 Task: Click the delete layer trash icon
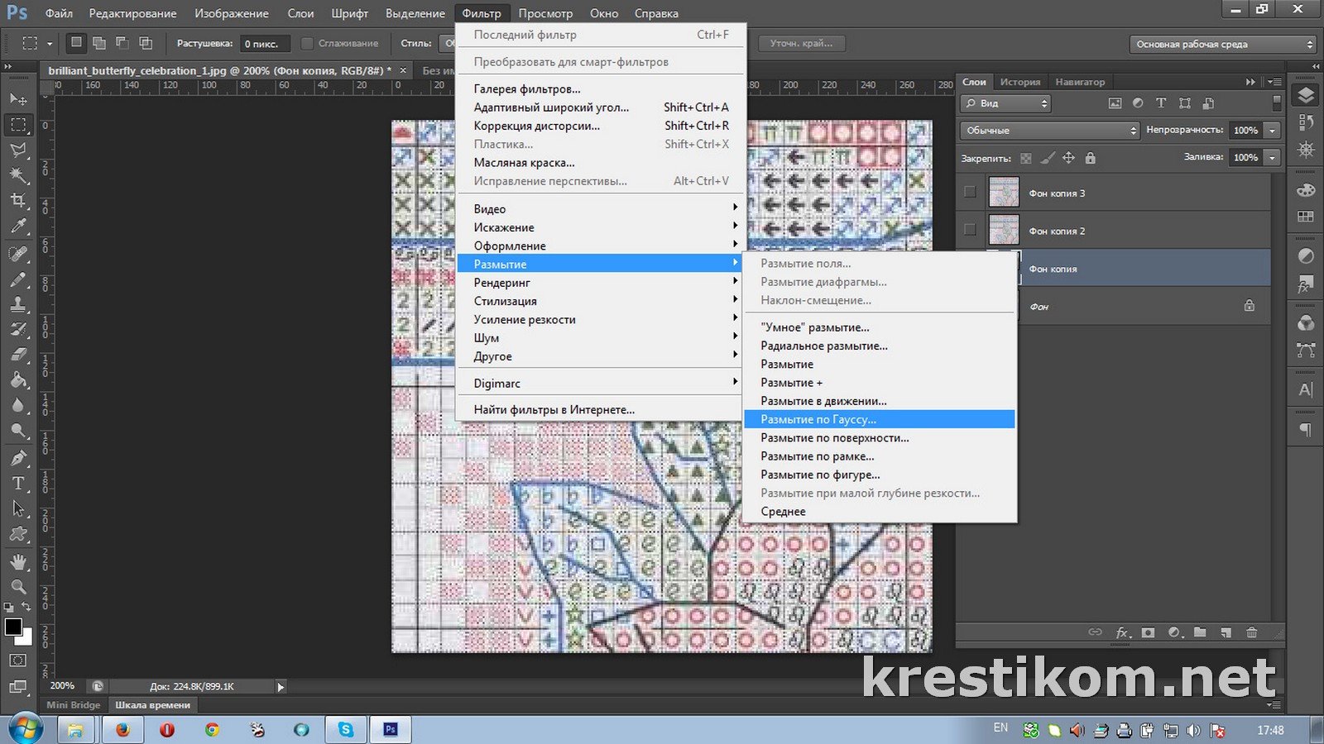click(1251, 632)
